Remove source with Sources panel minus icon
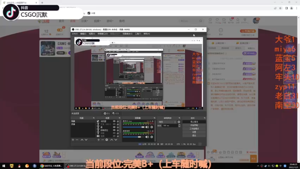Viewport: 300px width, 169px height. (102, 140)
